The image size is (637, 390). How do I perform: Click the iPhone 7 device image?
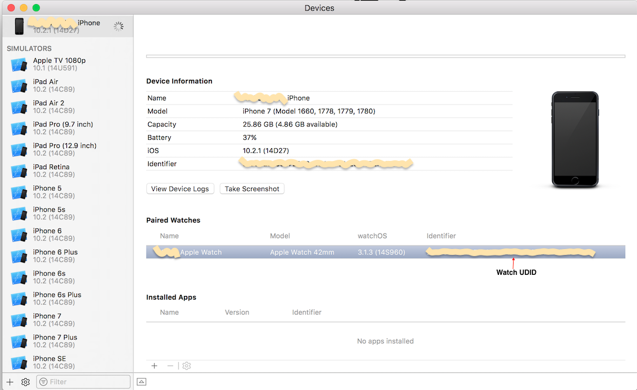pyautogui.click(x=575, y=139)
